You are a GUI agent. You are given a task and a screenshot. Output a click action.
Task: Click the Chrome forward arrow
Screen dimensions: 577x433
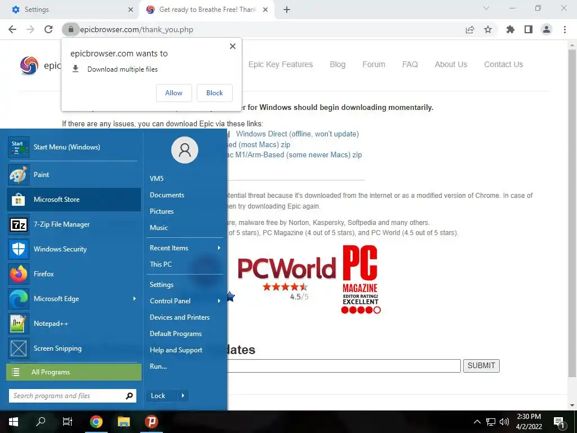pos(30,29)
